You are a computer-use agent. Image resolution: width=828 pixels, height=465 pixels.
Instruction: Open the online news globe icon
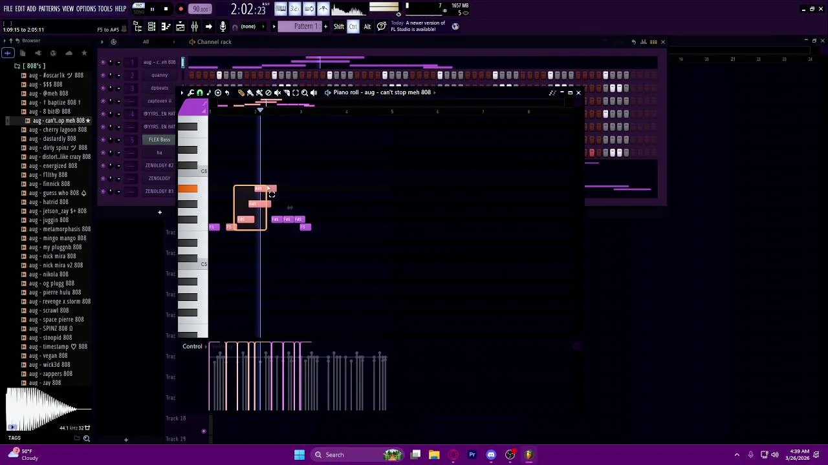[455, 26]
